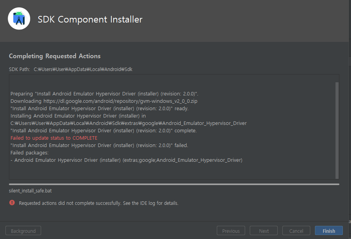This screenshot has width=351, height=239.
Task: Click the red 'Failed to update status to COMPLETE' line
Action: pos(54,138)
